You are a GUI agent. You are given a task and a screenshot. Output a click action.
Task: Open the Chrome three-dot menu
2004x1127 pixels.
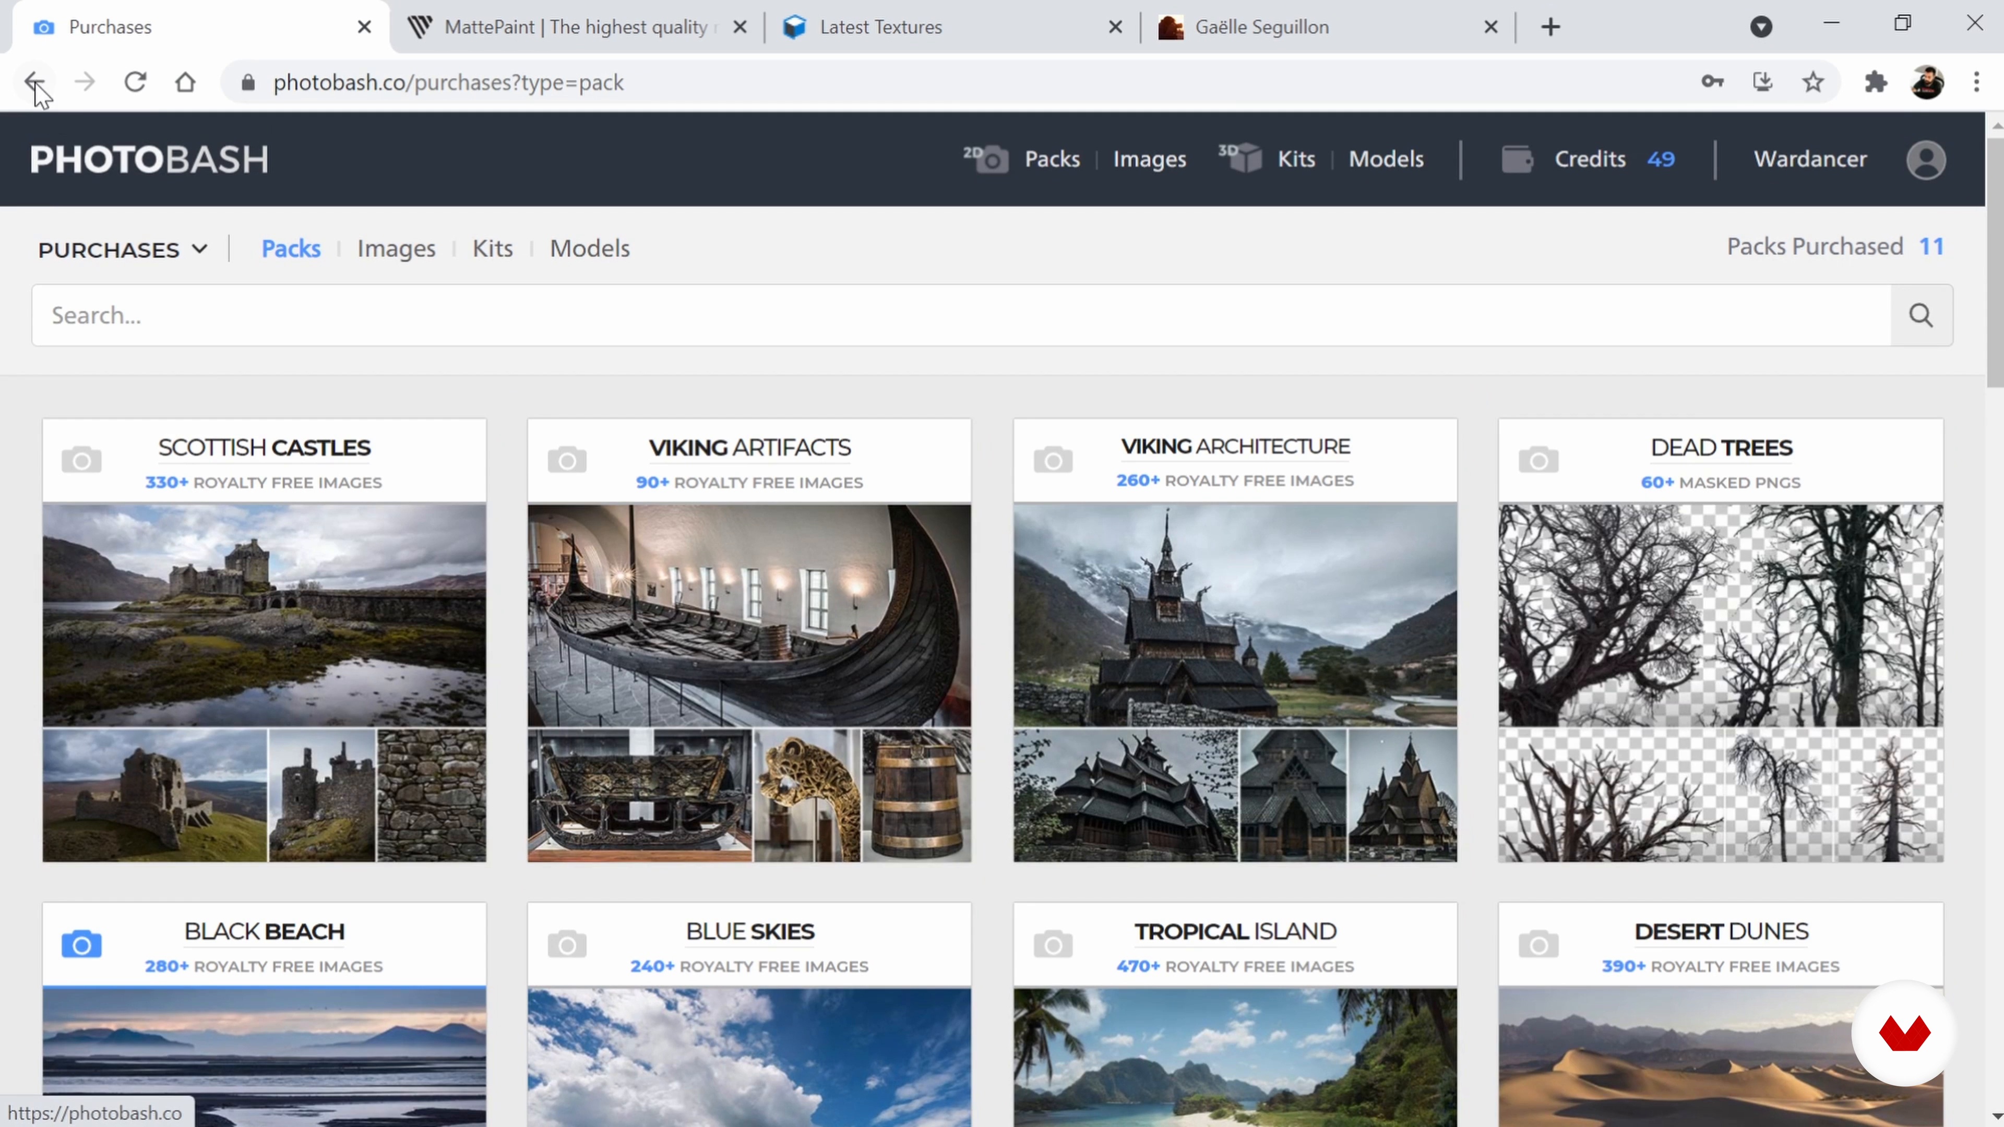1976,82
